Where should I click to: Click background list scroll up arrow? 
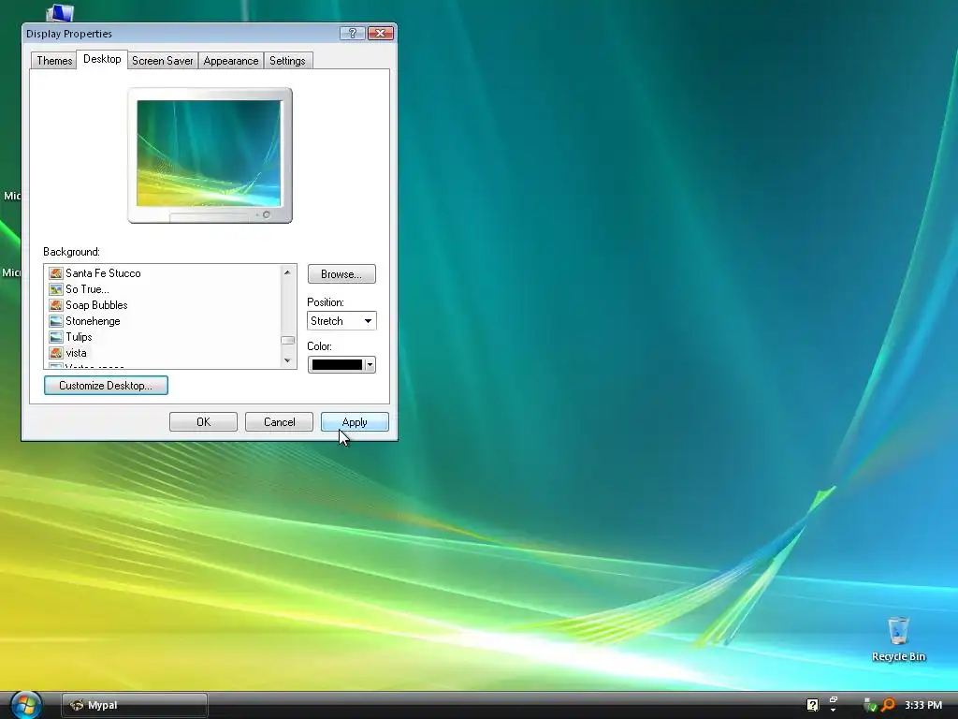(x=288, y=272)
